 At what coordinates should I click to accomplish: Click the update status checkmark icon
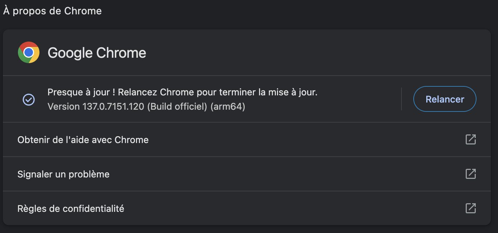(x=28, y=99)
